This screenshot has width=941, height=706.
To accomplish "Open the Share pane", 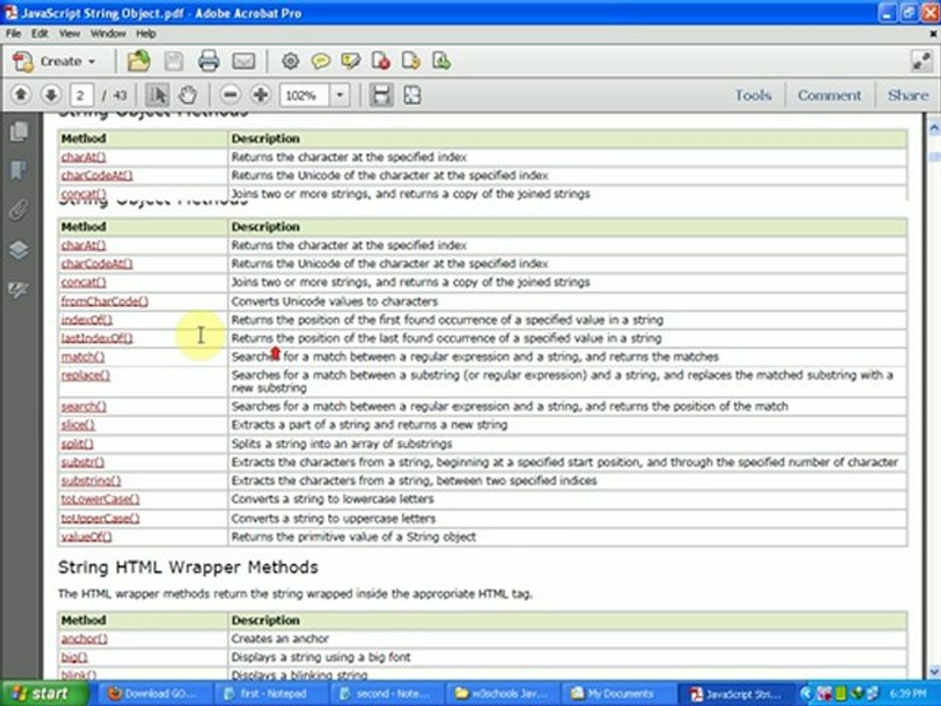I will click(x=908, y=95).
